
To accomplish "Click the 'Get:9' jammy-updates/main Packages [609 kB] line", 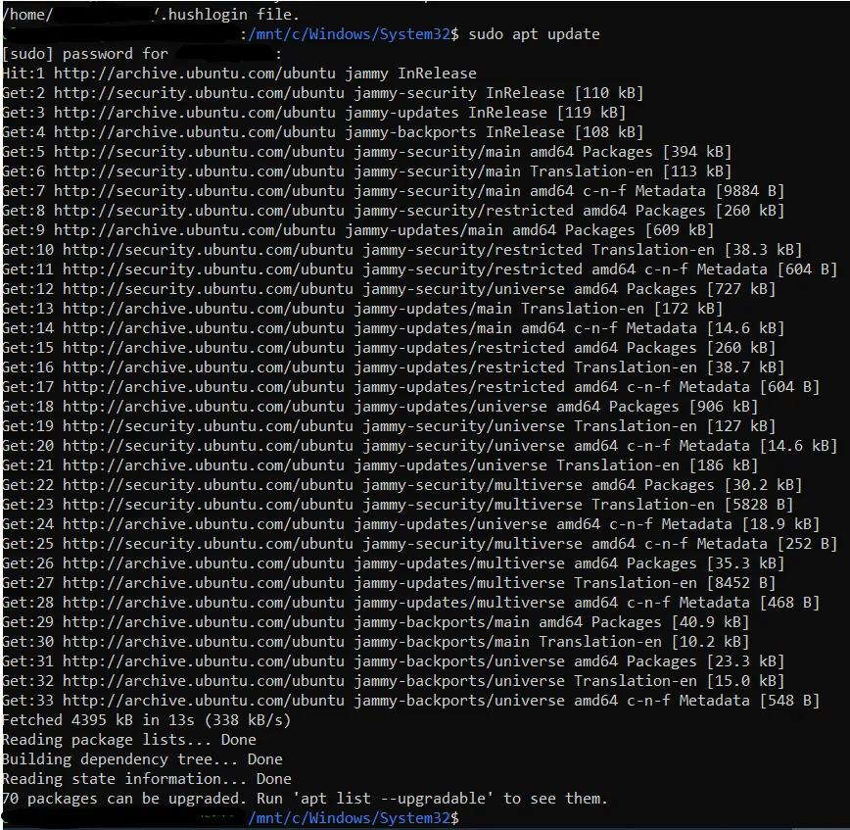I will [x=358, y=230].
